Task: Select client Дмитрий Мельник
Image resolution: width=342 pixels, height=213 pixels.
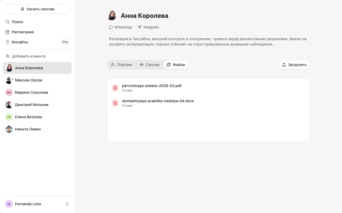Action: (37, 105)
